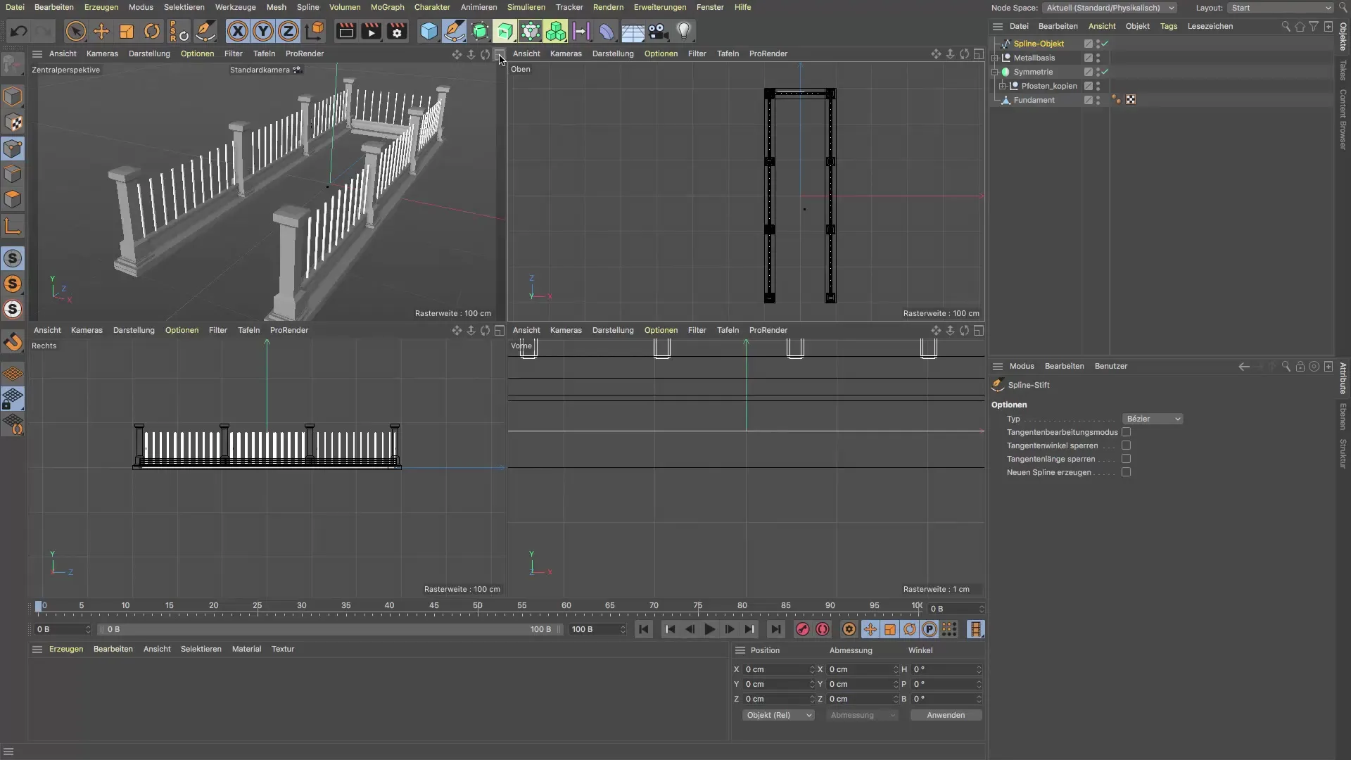Toggle X axis lock
Viewport: 1351px width, 760px height.
click(238, 31)
